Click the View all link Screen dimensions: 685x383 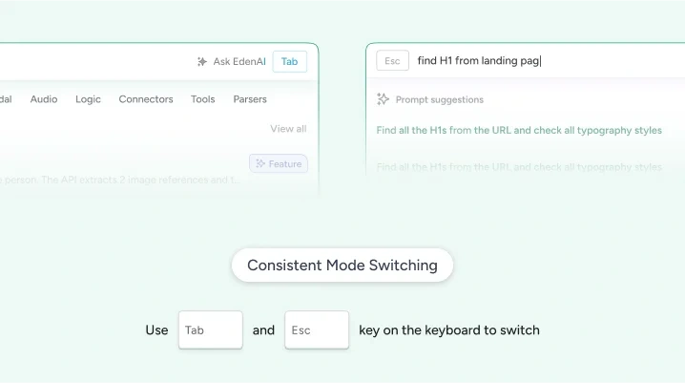288,129
